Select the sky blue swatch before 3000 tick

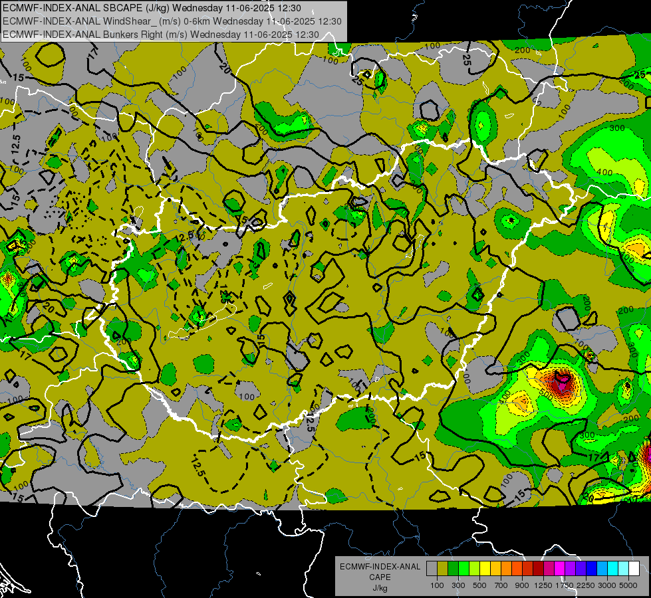point(602,569)
